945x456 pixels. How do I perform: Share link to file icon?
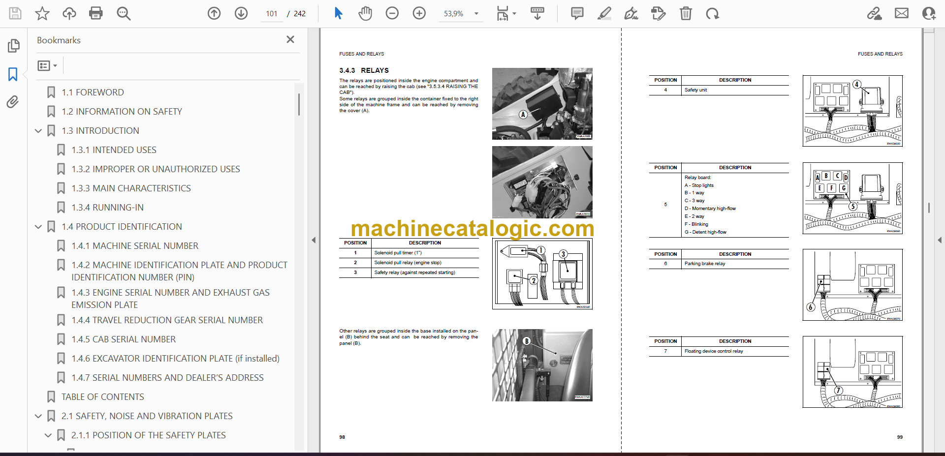875,13
